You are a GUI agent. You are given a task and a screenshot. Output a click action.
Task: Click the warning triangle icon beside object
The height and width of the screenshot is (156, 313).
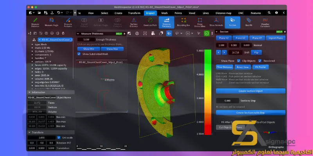point(34,40)
